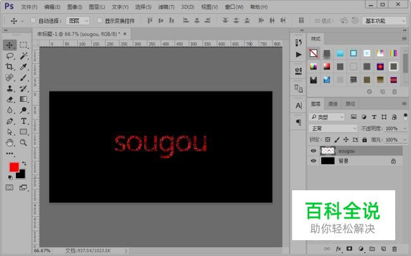Switch to the Channels tab
Screen dimensions: 411x256
click(333, 104)
